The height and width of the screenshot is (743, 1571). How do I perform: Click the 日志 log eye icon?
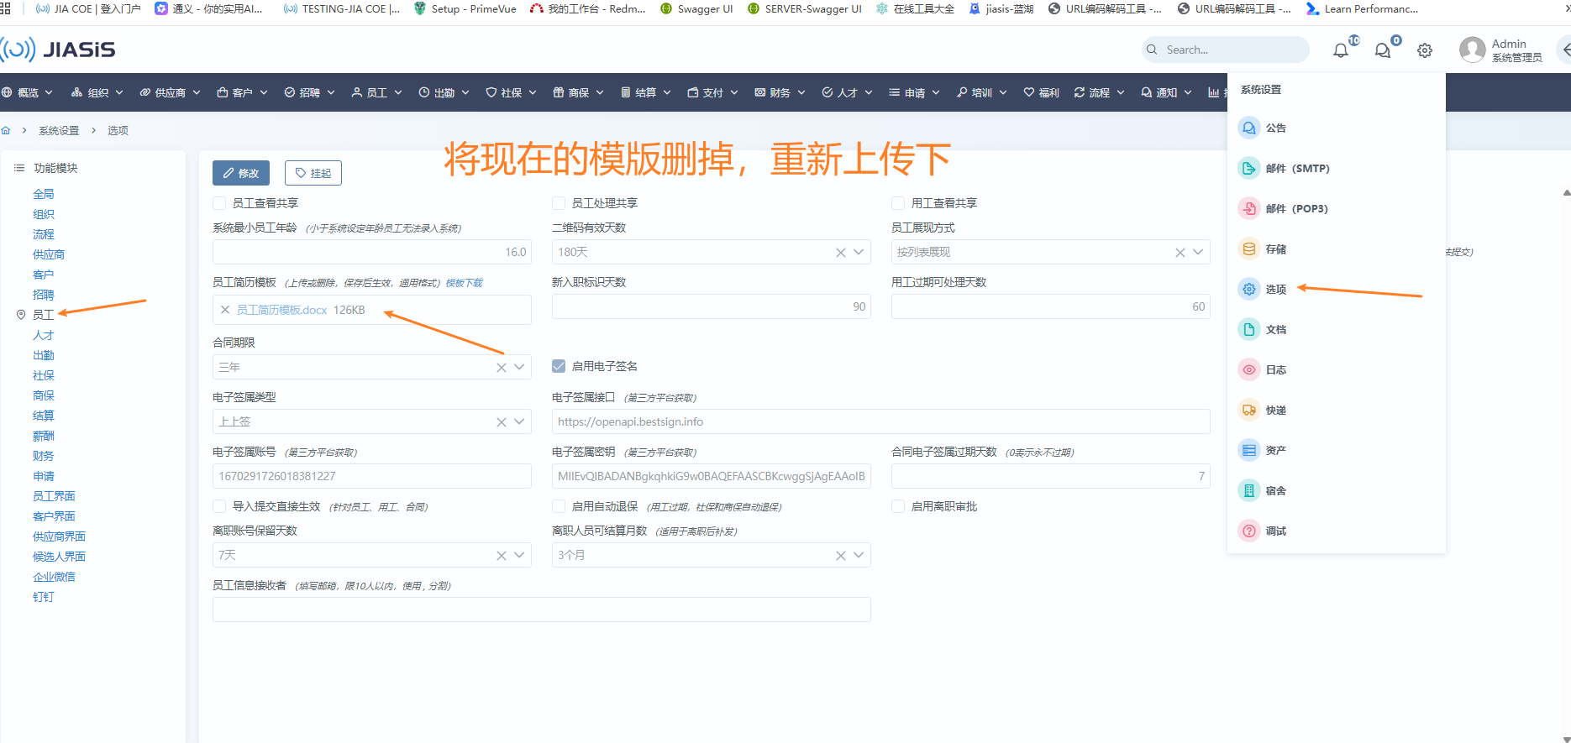(1249, 370)
